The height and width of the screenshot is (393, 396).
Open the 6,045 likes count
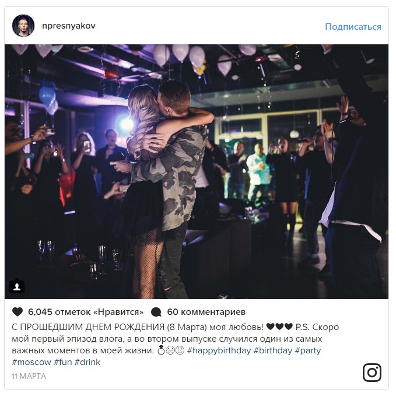(x=86, y=312)
